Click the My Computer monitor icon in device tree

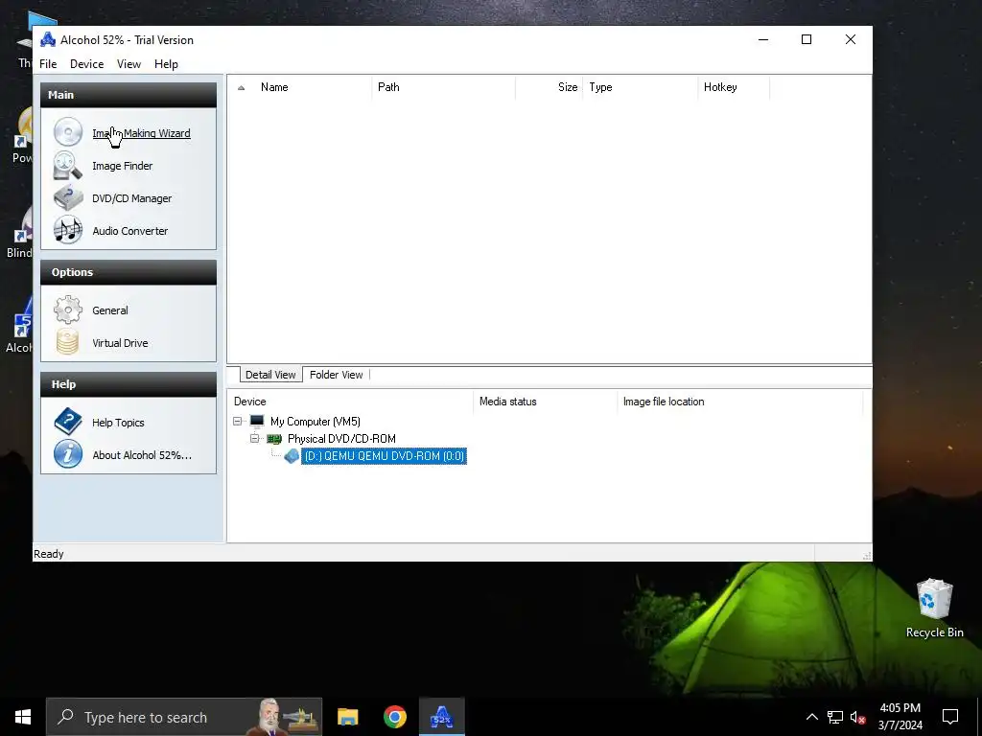[x=257, y=422]
